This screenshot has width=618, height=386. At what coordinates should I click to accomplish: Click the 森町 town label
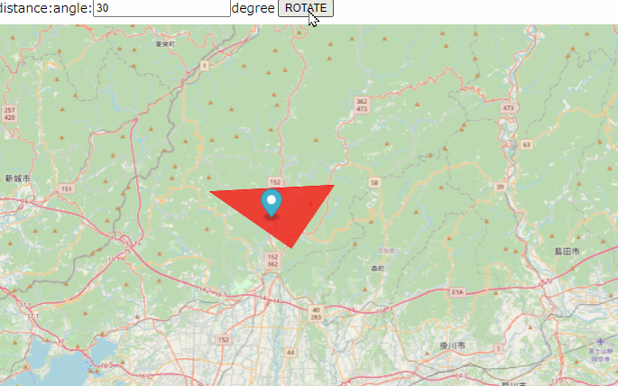click(378, 269)
